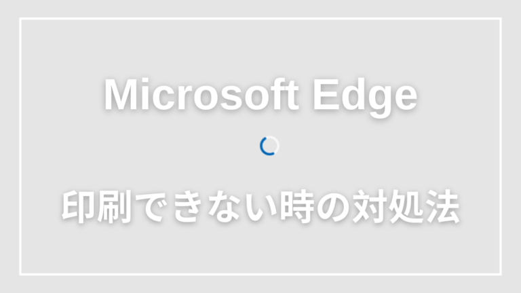Click the bottom edge of the white frame
521x293 pixels.
point(260,274)
